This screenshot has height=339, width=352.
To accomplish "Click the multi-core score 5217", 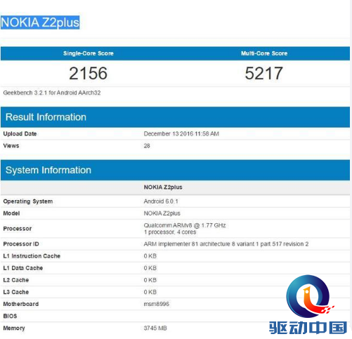I will (x=264, y=74).
